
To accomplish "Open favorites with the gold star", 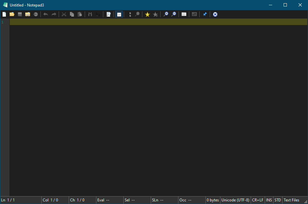I will pyautogui.click(x=147, y=14).
